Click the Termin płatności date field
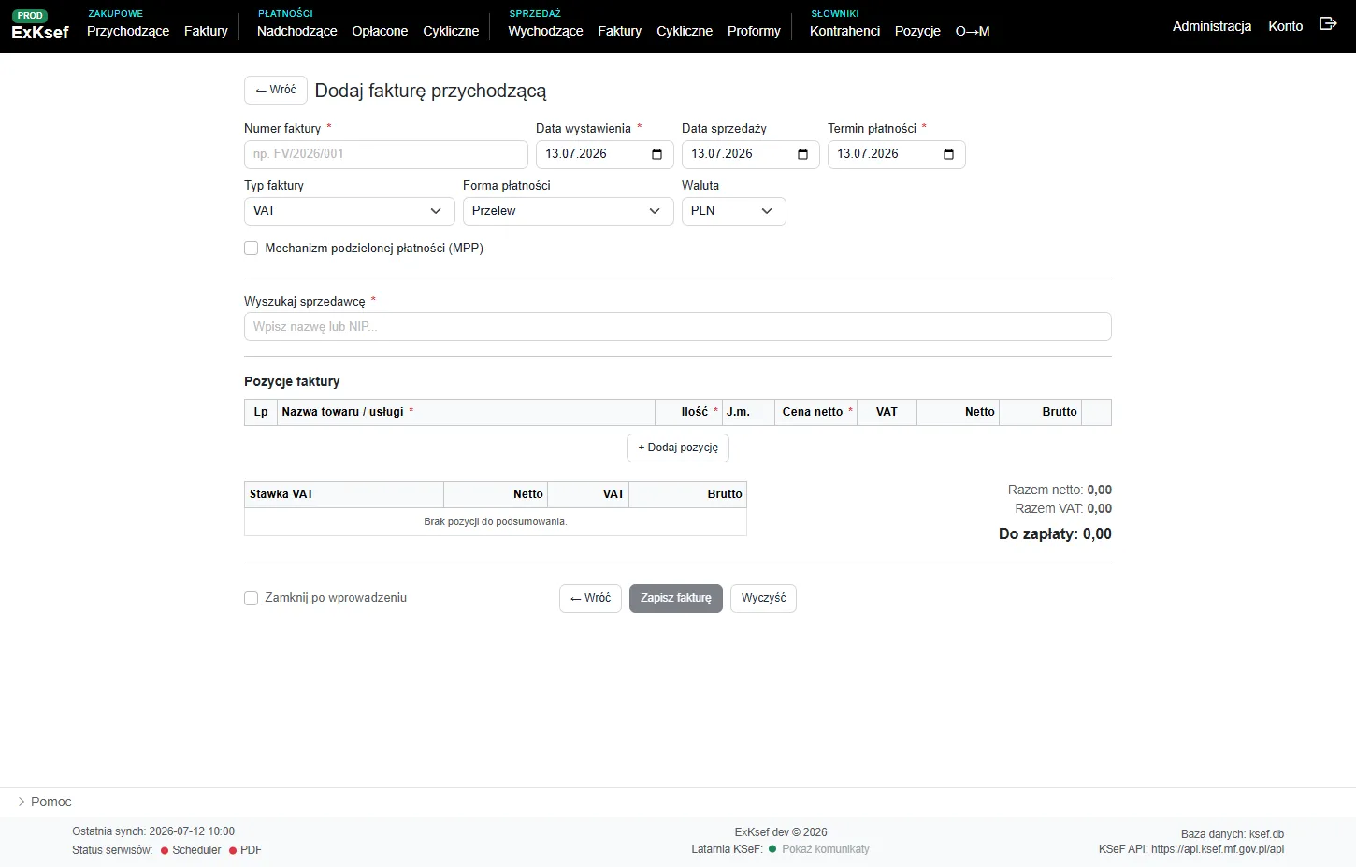The image size is (1356, 867). pos(897,154)
